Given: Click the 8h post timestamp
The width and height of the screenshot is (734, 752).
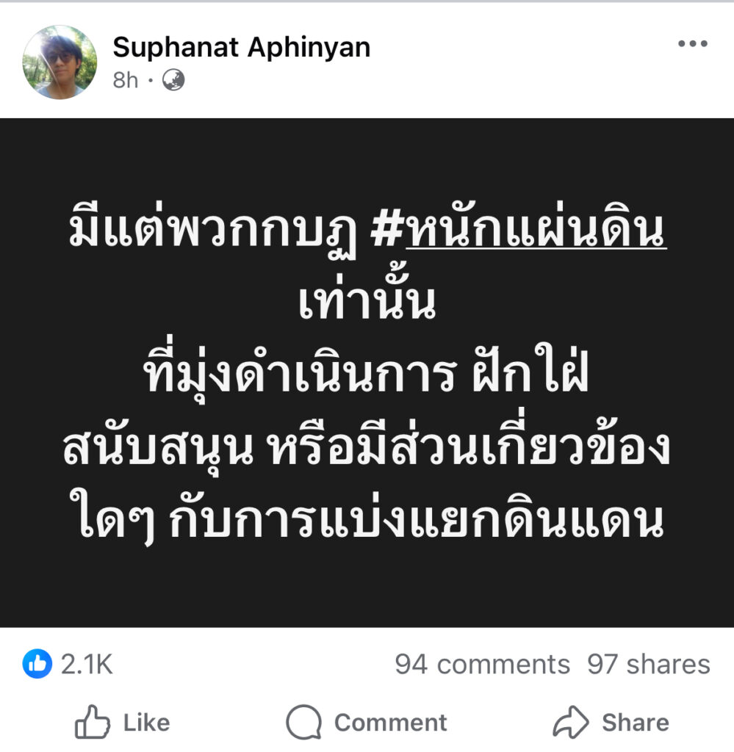Looking at the screenshot, I should [x=125, y=80].
